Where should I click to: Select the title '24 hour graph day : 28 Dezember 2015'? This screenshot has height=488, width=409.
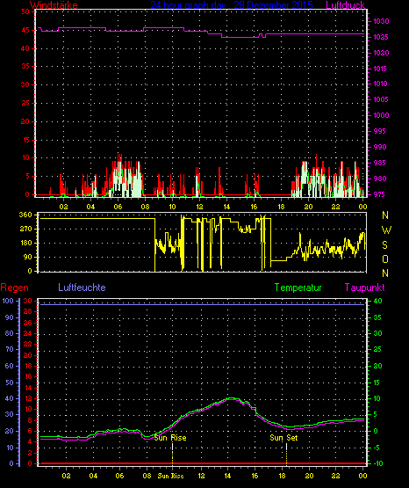pyautogui.click(x=232, y=5)
